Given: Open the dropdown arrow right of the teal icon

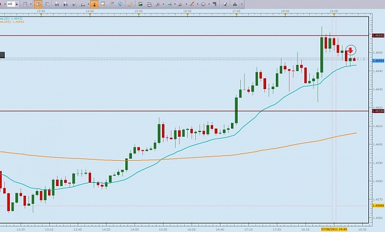Looking at the screenshot, I should 175,4.
